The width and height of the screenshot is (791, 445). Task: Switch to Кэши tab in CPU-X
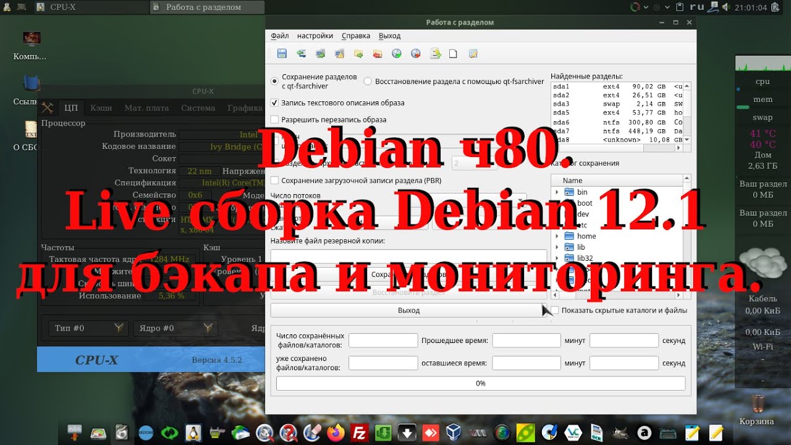tap(101, 108)
